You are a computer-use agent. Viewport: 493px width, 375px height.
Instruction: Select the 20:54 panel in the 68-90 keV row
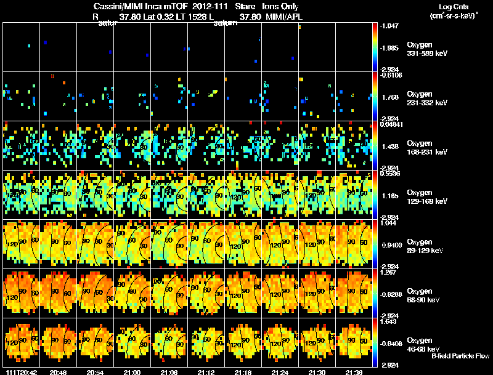coord(96,293)
